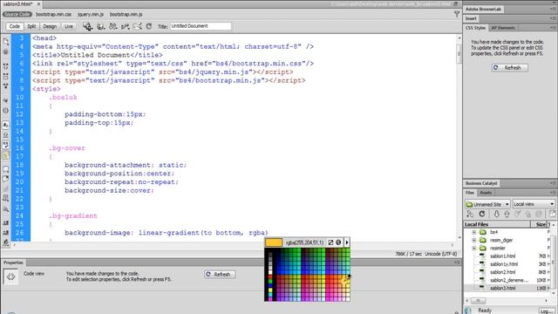Open bootstrap.min.css related file
Viewport: 558px width, 314px height.
pyautogui.click(x=53, y=14)
